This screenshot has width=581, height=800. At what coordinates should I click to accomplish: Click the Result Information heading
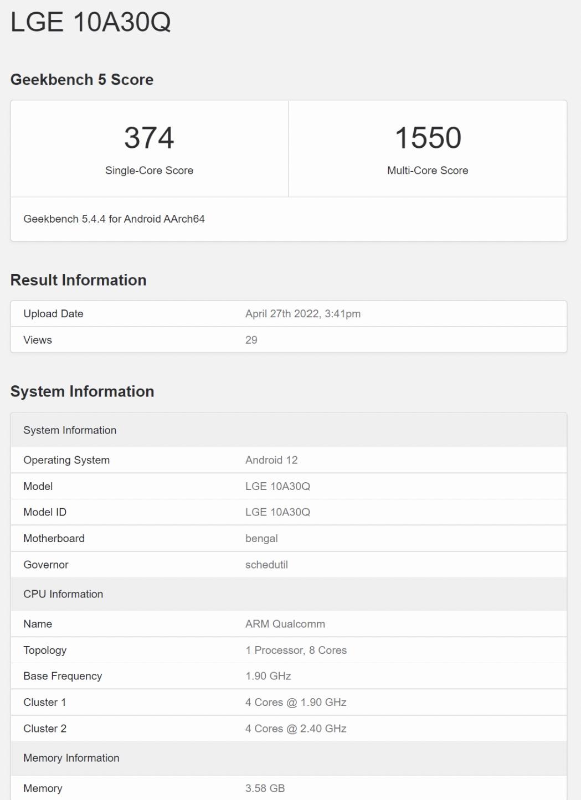[78, 280]
